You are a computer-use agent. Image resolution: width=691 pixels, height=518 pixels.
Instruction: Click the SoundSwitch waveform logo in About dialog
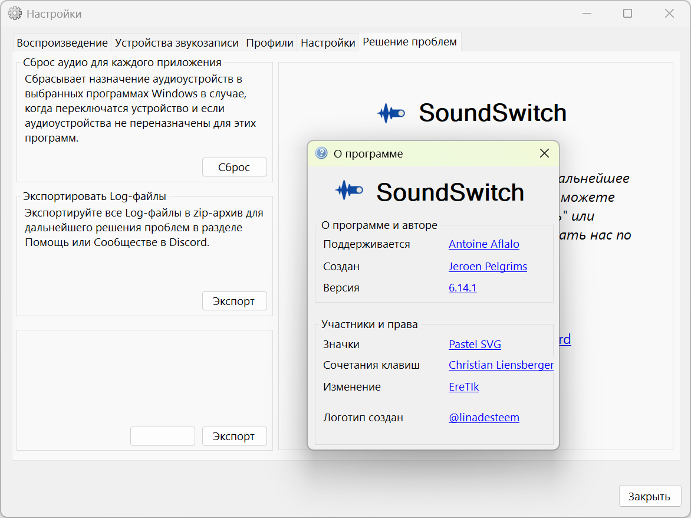click(349, 191)
